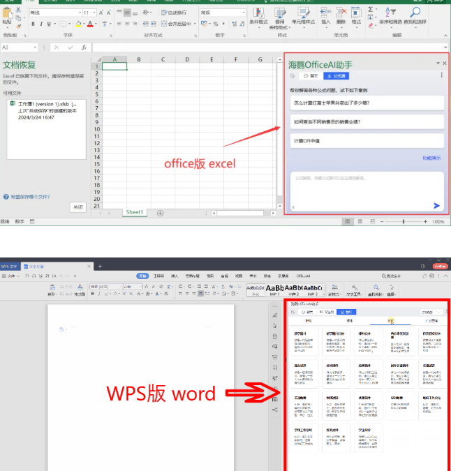
Task: Select example 怎么计算红富士苹果共卖出了多少箱?
Action: pos(367,103)
